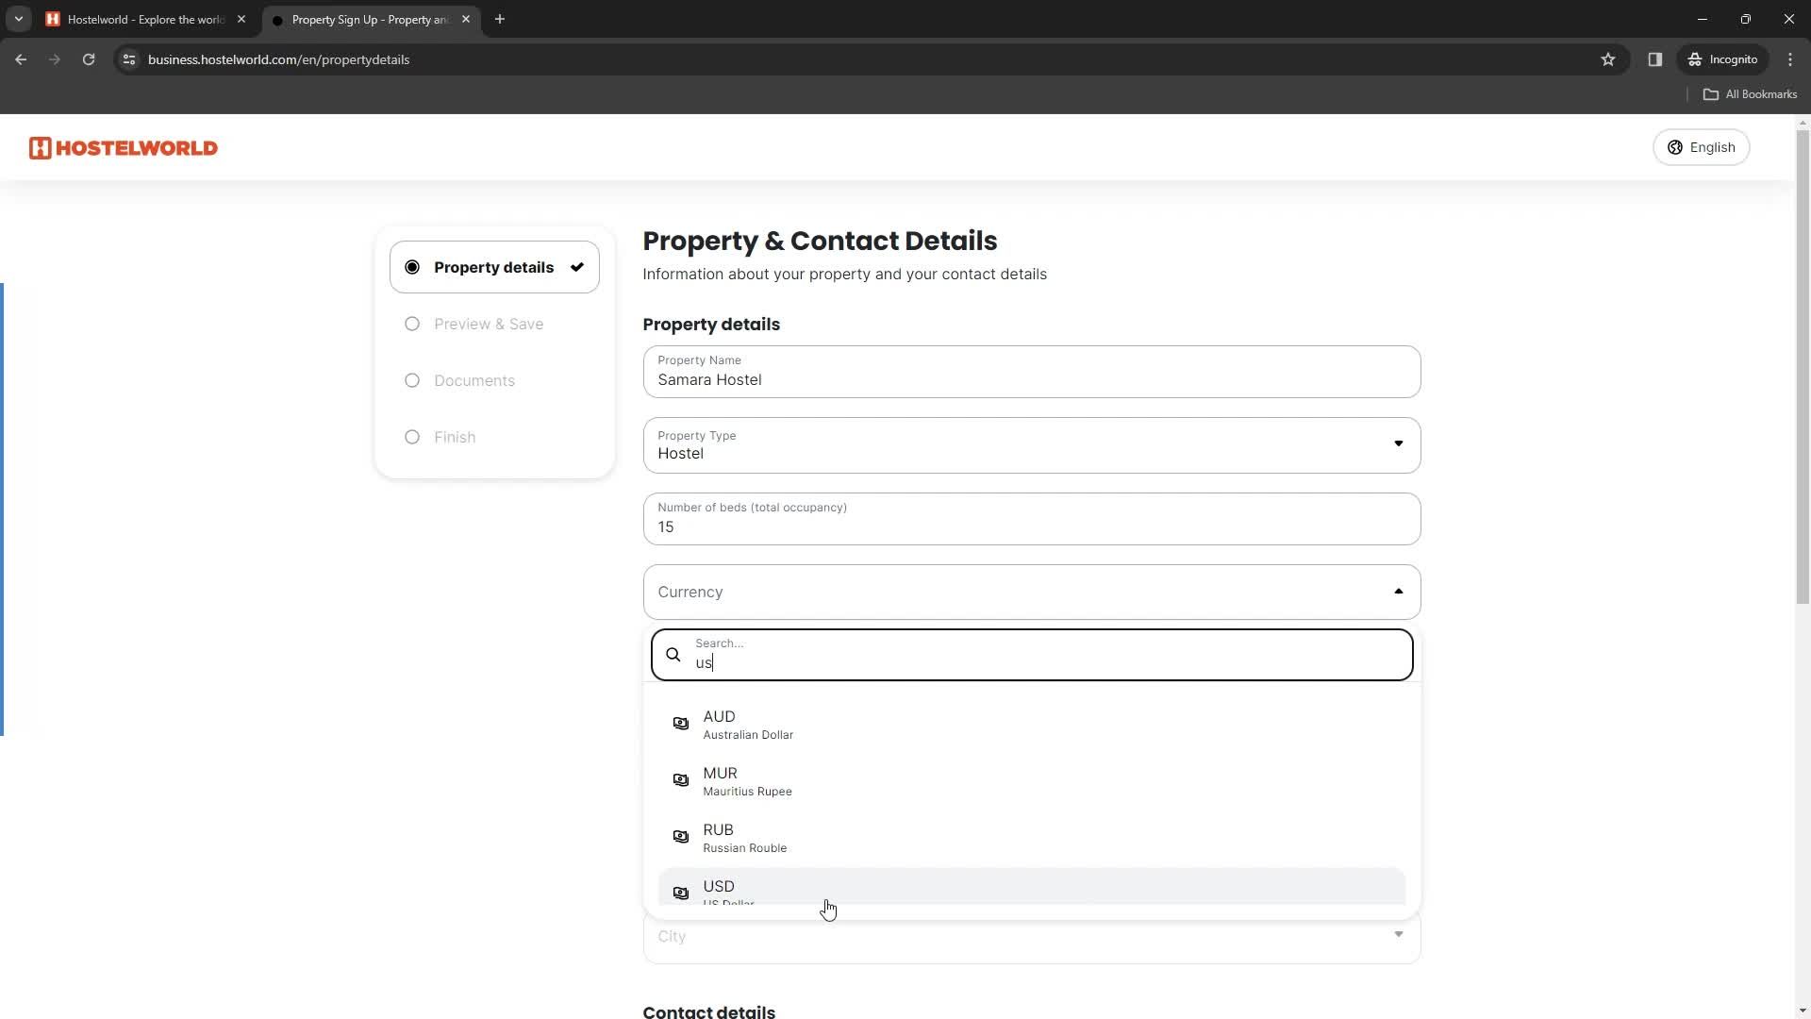
Task: Collapse the Currency dropdown
Action: (1032, 593)
